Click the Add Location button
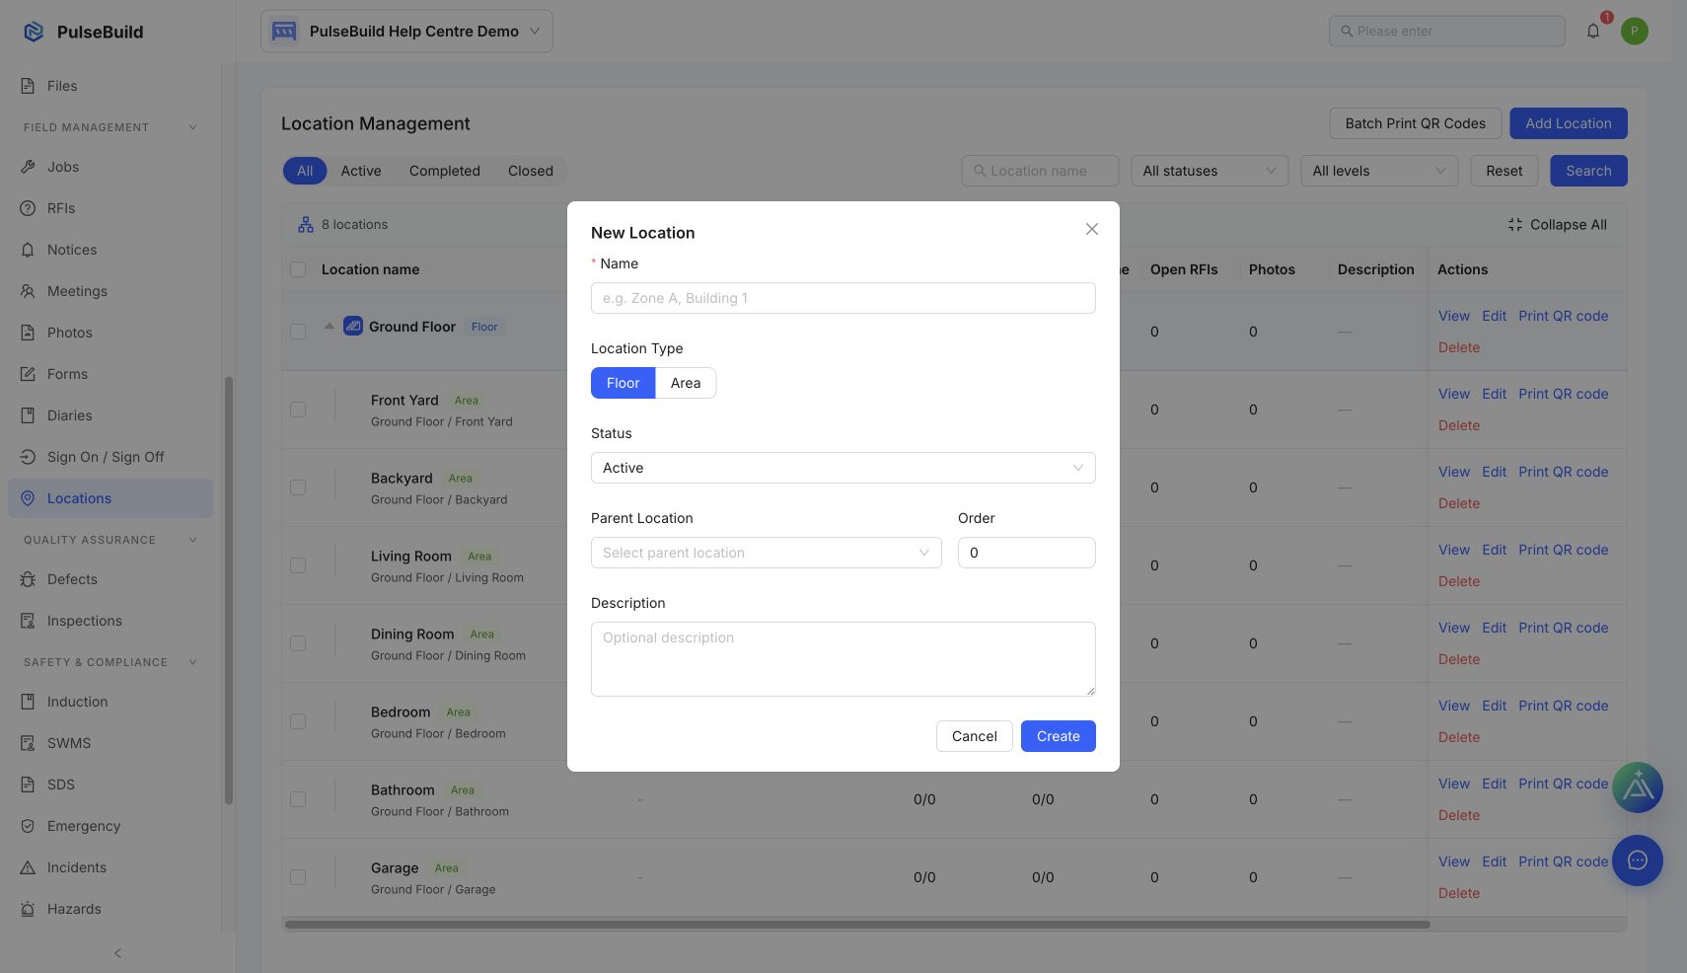 pyautogui.click(x=1568, y=123)
